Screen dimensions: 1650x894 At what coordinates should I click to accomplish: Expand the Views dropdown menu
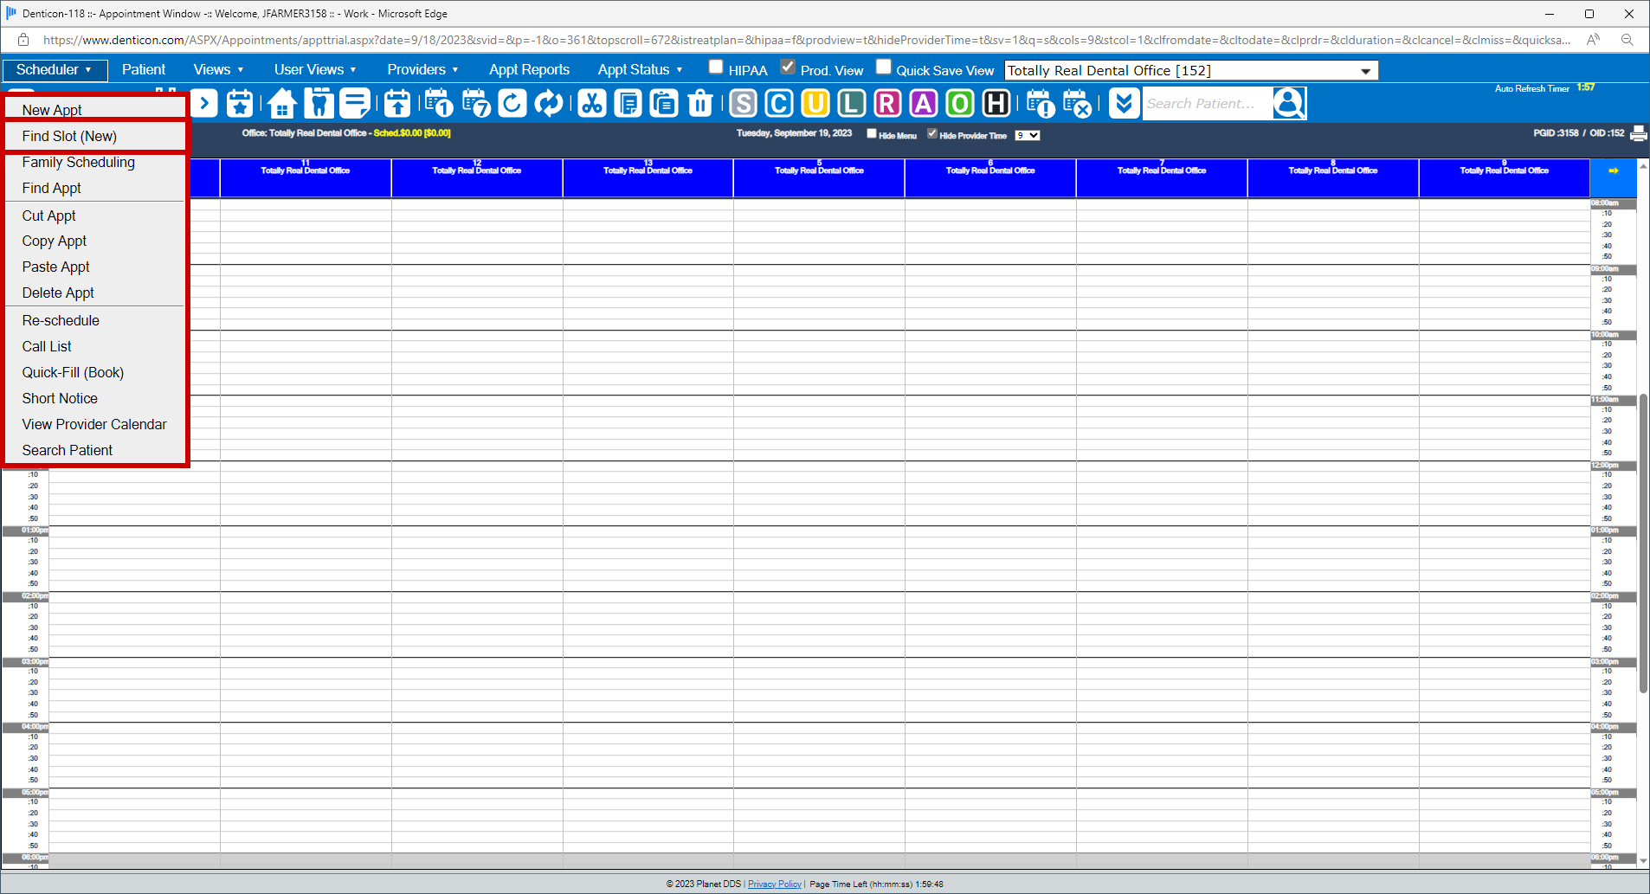218,69
